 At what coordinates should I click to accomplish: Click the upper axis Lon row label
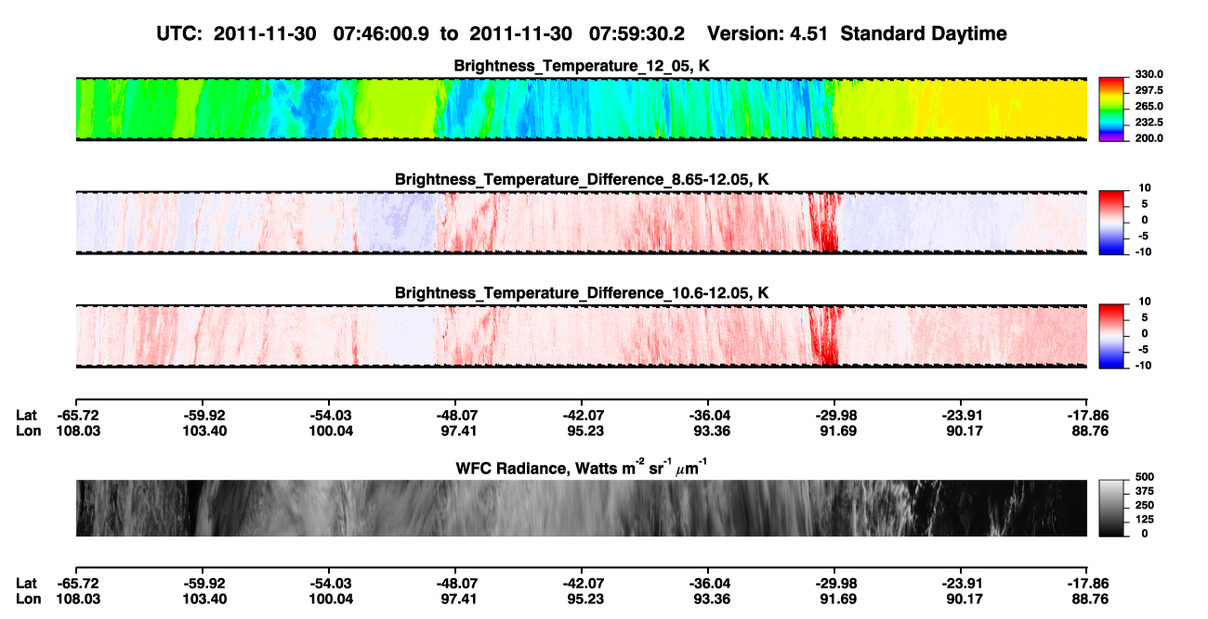pyautogui.click(x=28, y=431)
